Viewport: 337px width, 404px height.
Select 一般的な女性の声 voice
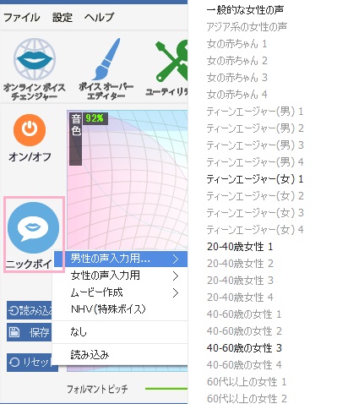[245, 10]
